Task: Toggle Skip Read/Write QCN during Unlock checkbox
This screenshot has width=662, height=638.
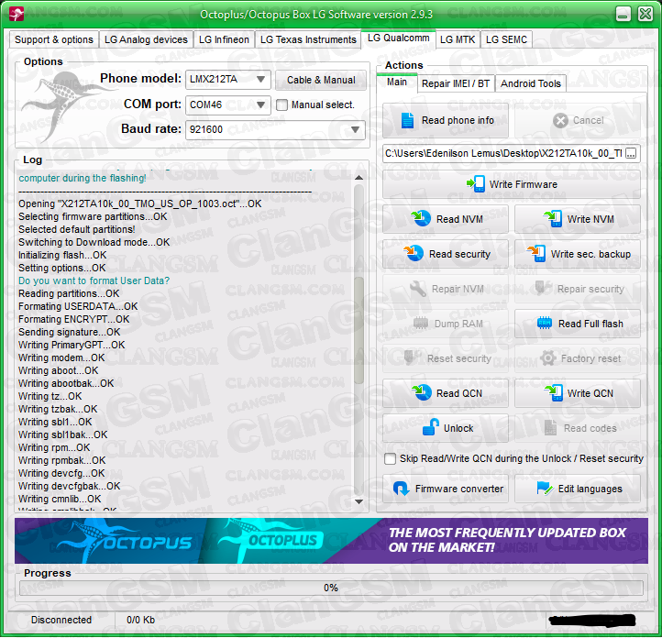Action: (x=390, y=458)
